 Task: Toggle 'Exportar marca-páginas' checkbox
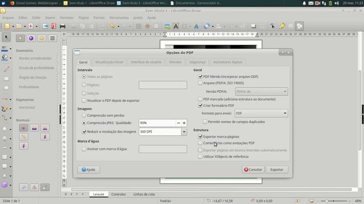click(x=200, y=137)
